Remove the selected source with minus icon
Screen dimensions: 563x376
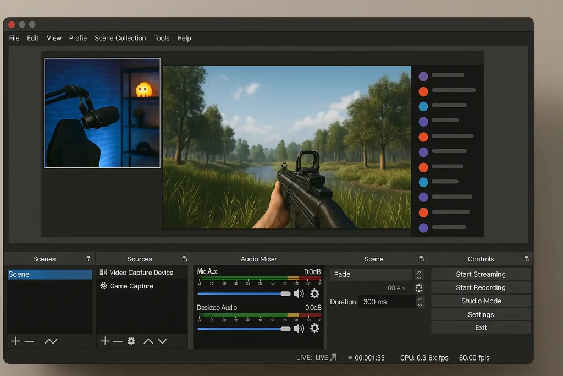[118, 341]
